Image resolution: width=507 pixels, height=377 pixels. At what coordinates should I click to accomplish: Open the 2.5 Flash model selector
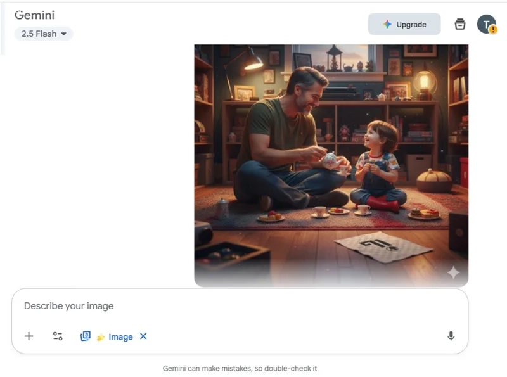44,34
